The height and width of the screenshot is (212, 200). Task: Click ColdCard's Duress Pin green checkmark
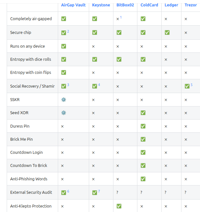(143, 126)
